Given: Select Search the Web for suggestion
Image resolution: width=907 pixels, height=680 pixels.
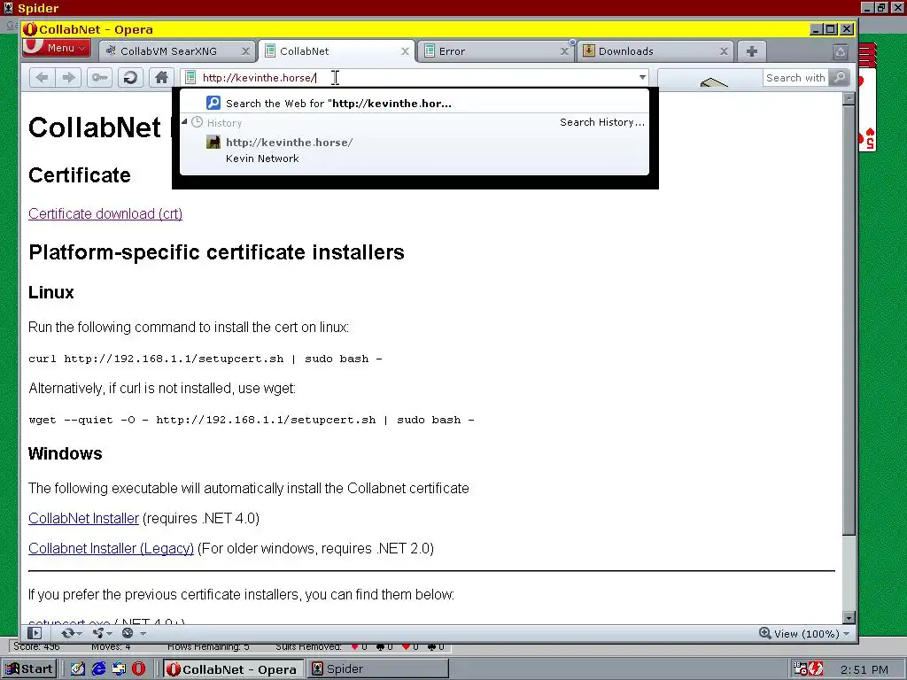Looking at the screenshot, I should [x=415, y=103].
